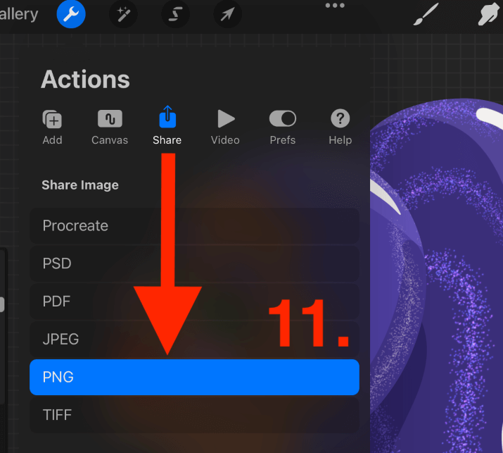Image resolution: width=503 pixels, height=453 pixels.
Task: Export image as PSD
Action: (194, 263)
